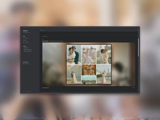This screenshot has height=120, width=160.
Task: Open the Danny Studio project in the sidebar
Action: pos(26,48)
